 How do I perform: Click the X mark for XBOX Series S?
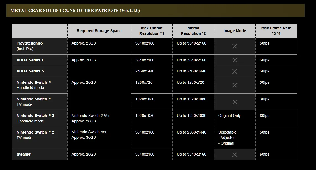coord(235,71)
